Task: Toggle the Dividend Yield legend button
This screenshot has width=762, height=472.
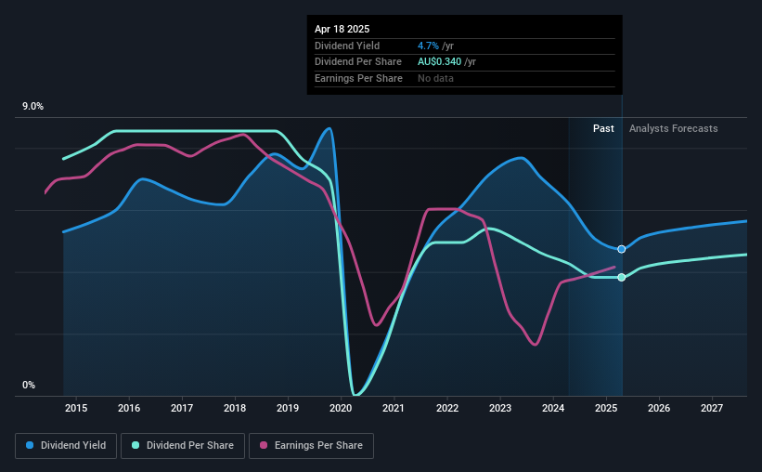Action: [x=66, y=446]
